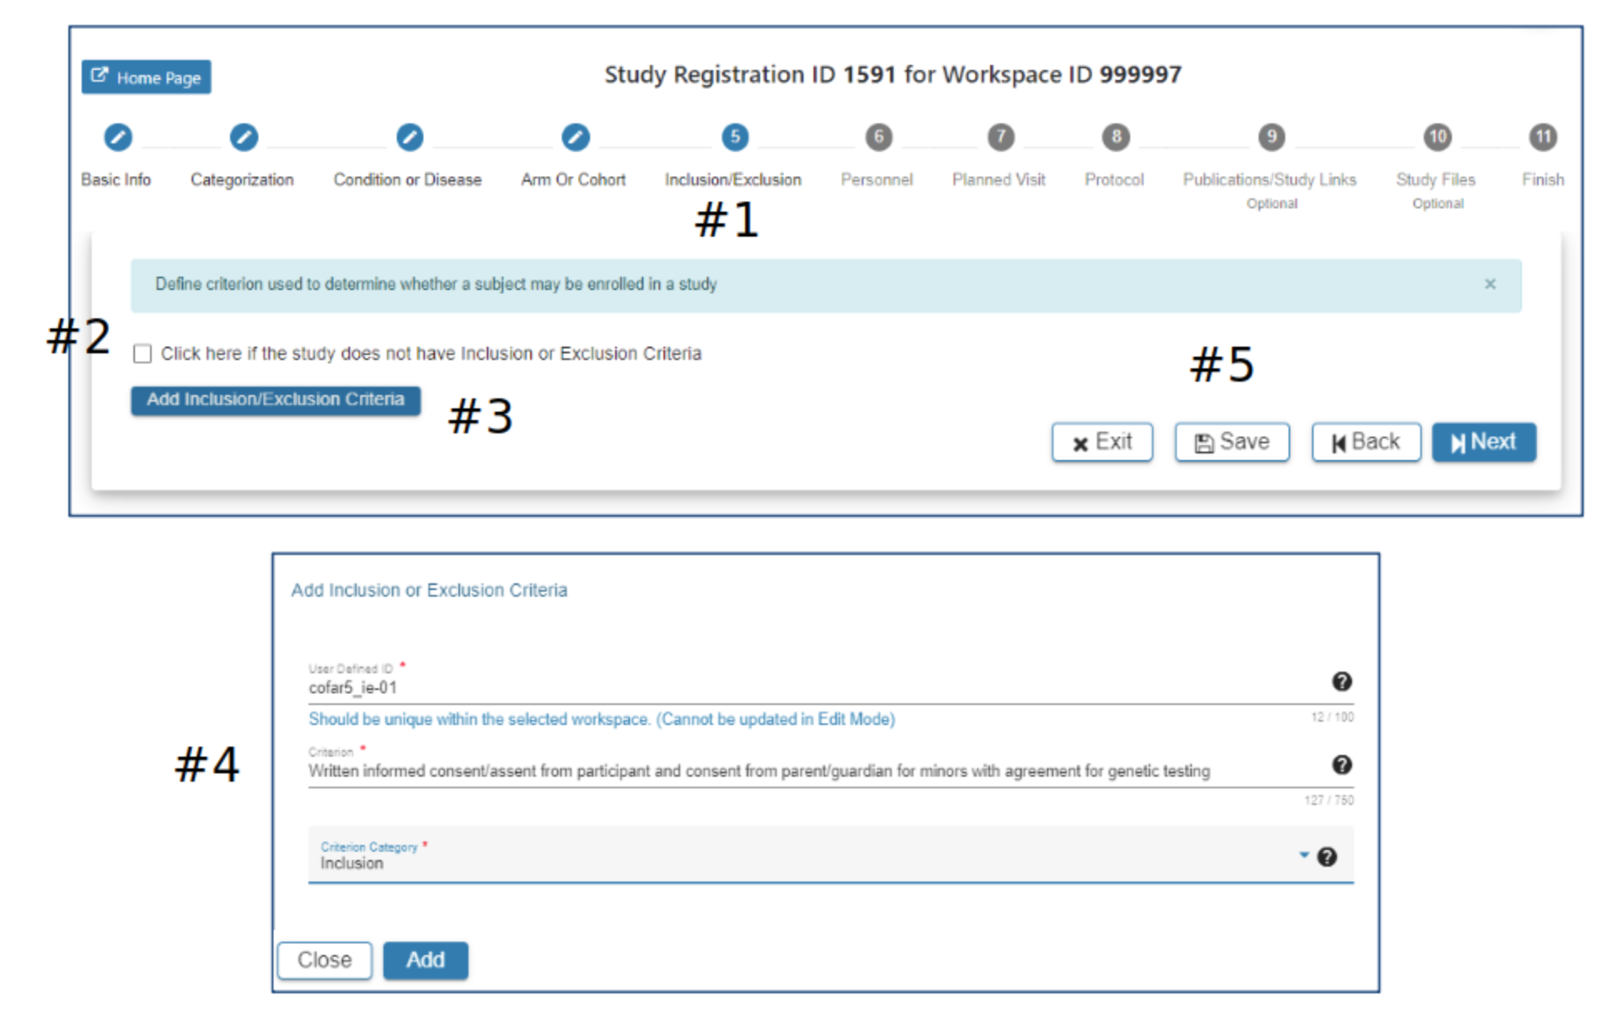Click the Inclusion value in Criterion Category
The width and height of the screenshot is (1607, 1020).
(352, 864)
